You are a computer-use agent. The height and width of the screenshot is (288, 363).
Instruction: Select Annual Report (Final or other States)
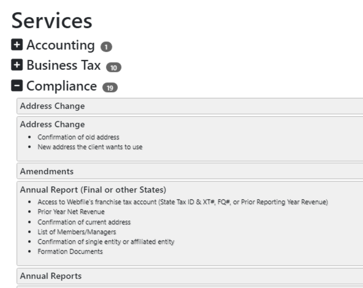[x=93, y=190]
